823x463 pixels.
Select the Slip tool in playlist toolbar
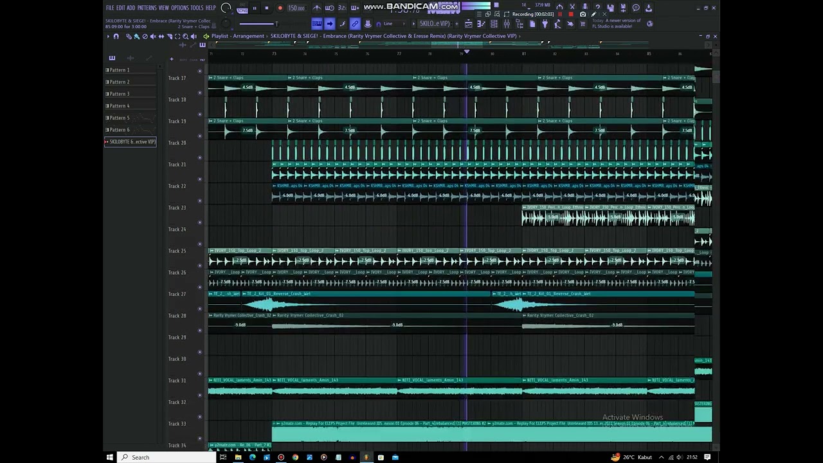click(x=161, y=36)
